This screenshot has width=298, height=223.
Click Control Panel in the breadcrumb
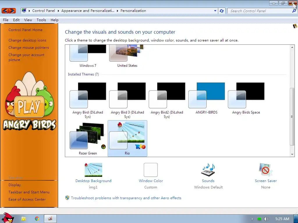(x=44, y=11)
